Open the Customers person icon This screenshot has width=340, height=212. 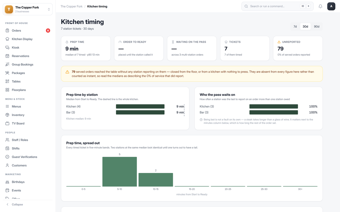[7, 165]
